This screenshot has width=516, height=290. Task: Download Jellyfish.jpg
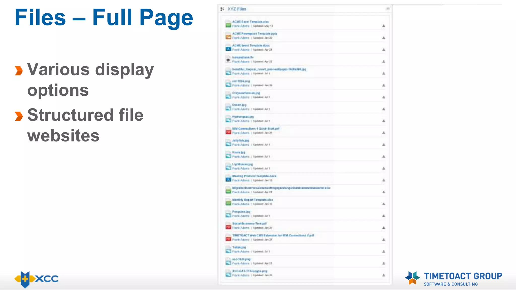[383, 144]
